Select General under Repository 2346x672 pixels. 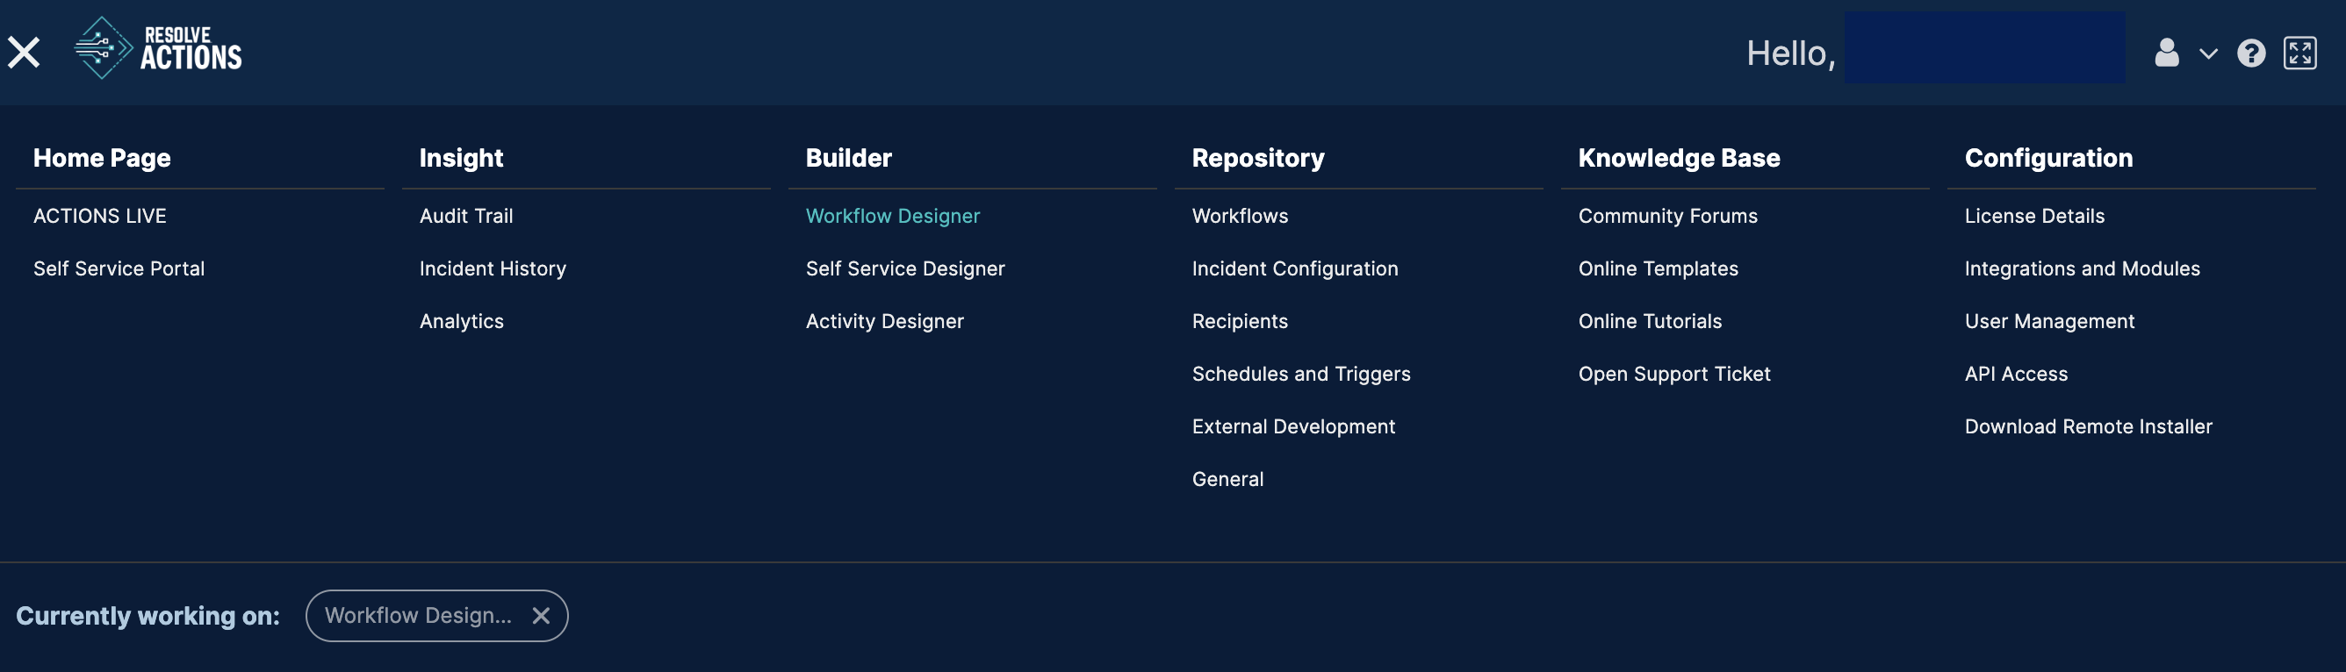coord(1227,480)
